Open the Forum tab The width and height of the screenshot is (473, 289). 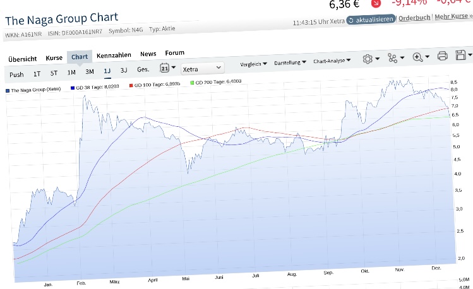pyautogui.click(x=174, y=53)
